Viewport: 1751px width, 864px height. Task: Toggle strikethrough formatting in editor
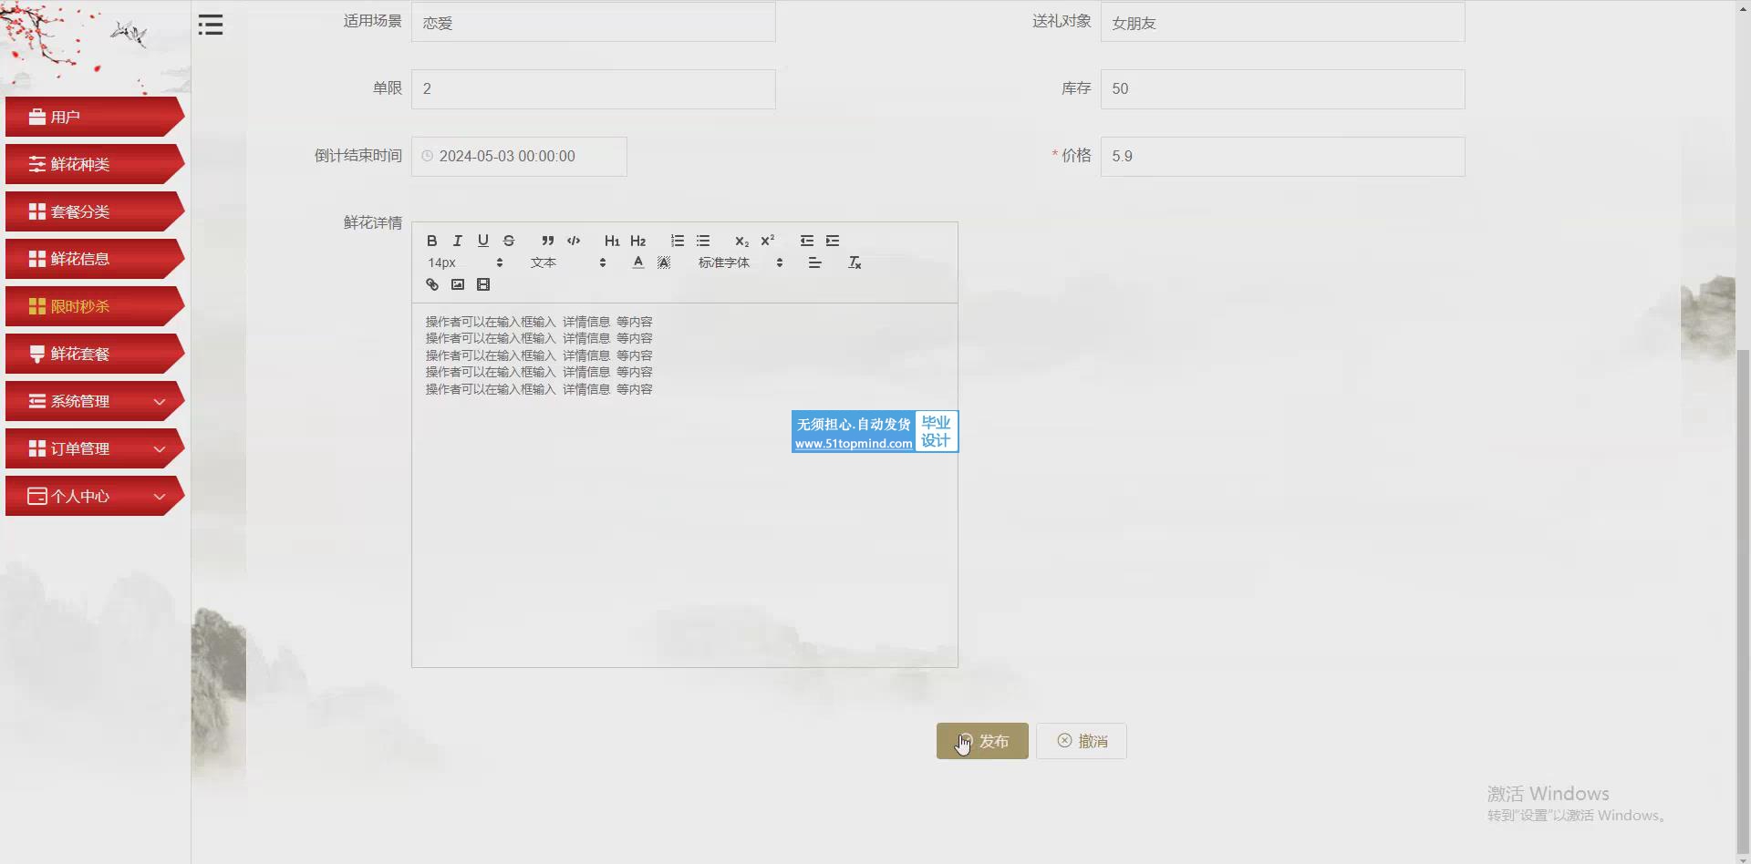point(509,241)
